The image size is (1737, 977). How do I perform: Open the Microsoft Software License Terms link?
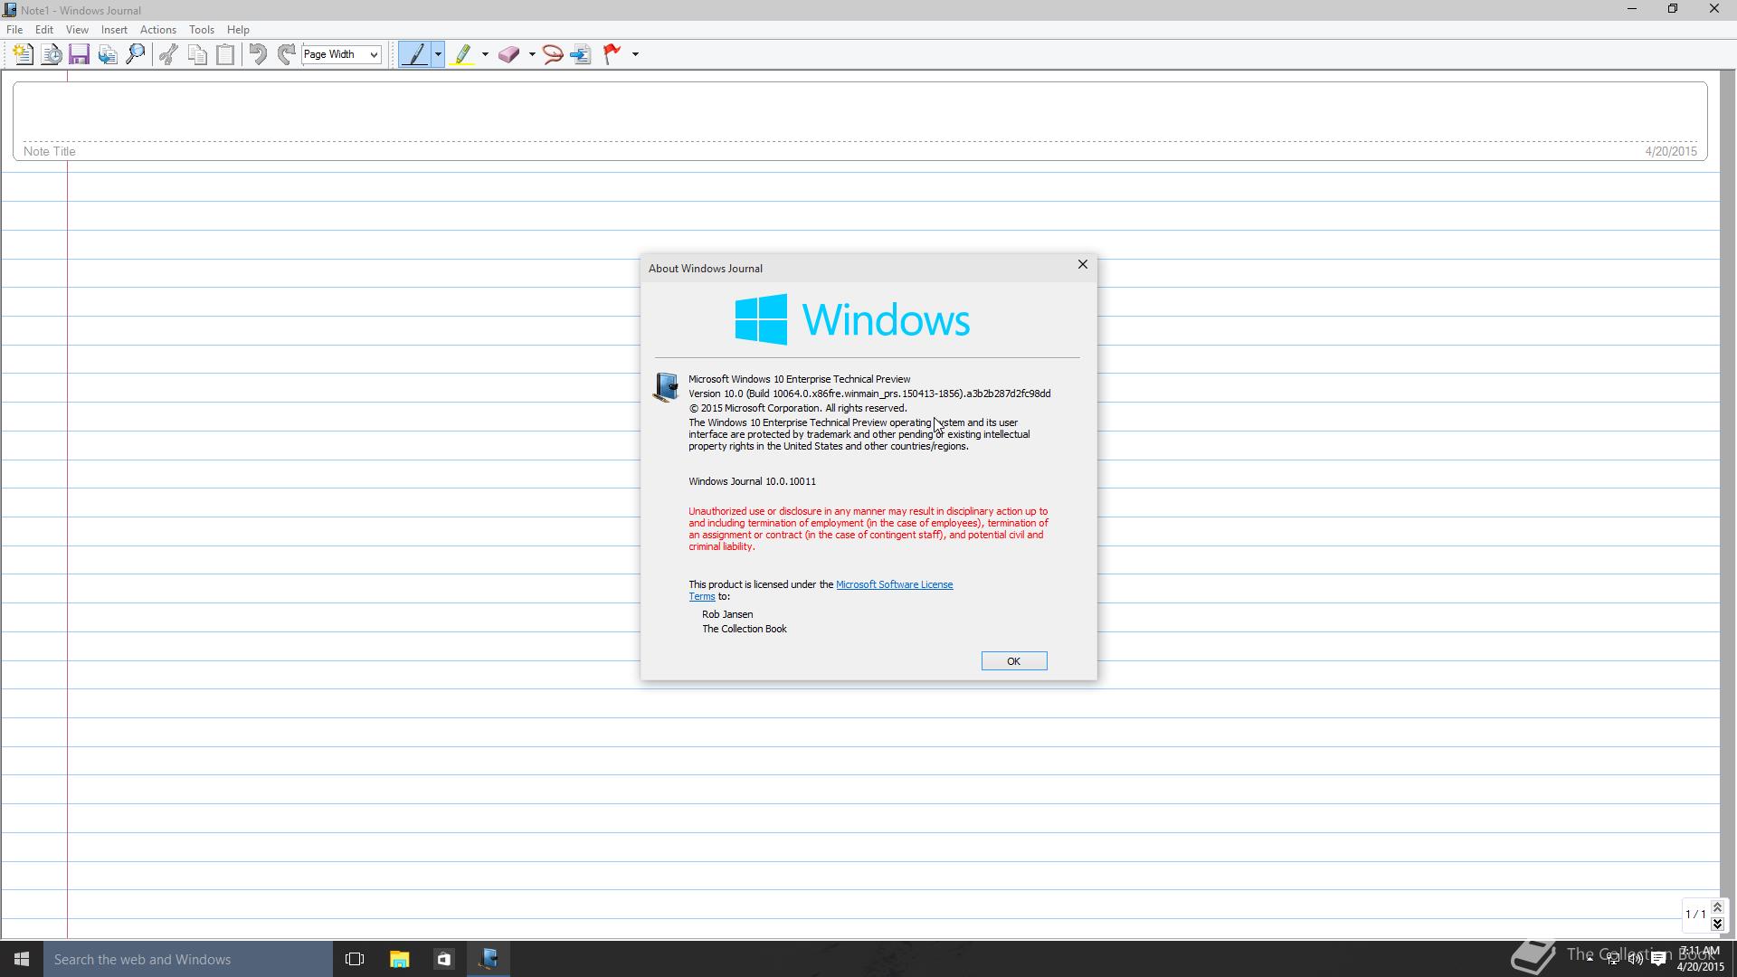pyautogui.click(x=894, y=584)
